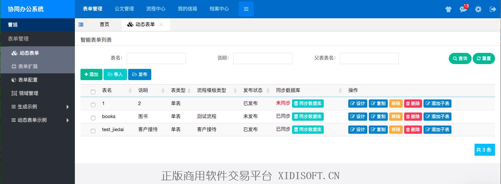Sort the 同步数据库 column
This screenshot has height=184, width=501.
click(340, 91)
